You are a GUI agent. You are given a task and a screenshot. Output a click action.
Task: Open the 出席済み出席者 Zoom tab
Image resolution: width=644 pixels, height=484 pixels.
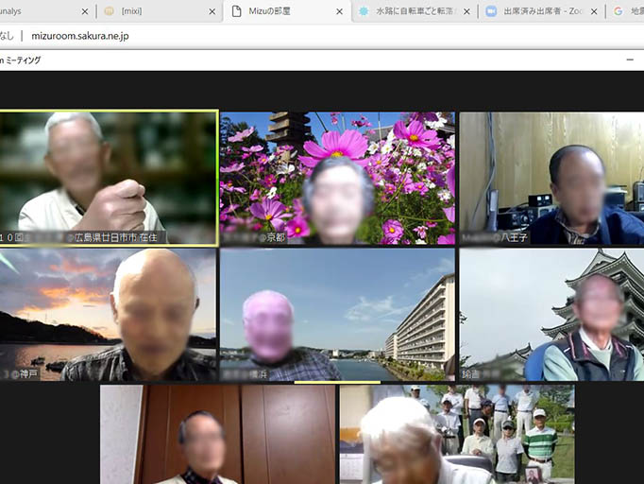tap(536, 11)
